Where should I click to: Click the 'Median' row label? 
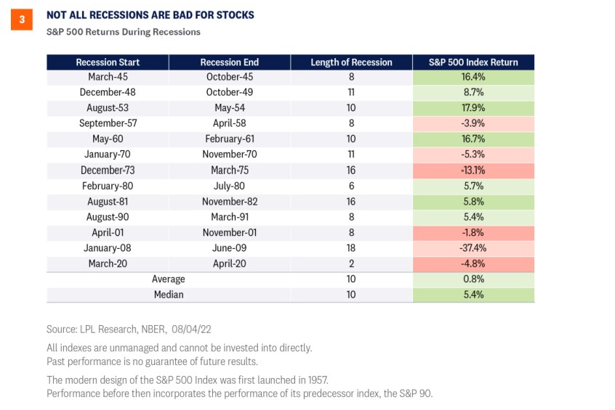(169, 295)
